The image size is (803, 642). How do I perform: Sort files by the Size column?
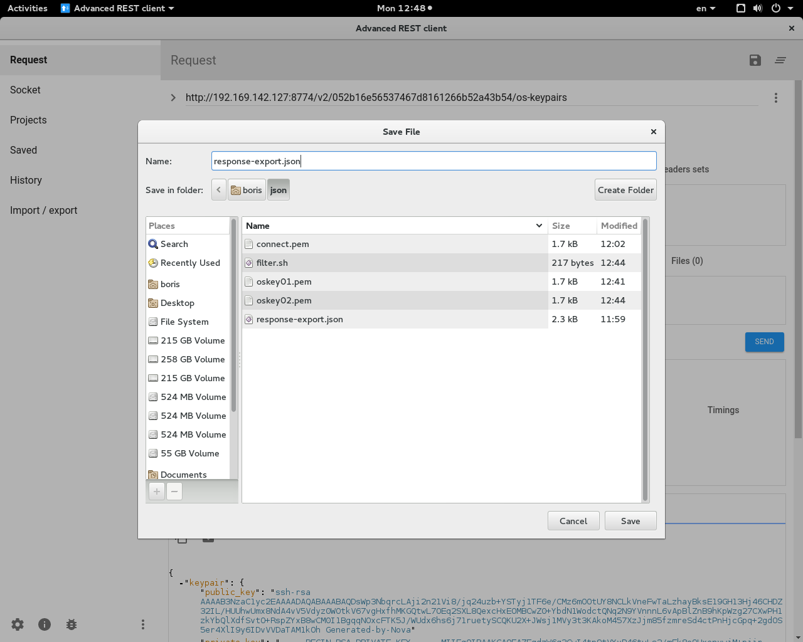572,226
